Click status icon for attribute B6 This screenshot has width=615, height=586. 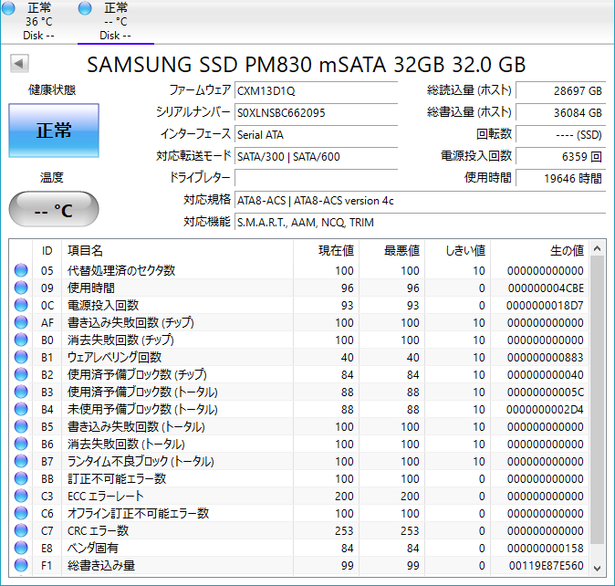[21, 444]
